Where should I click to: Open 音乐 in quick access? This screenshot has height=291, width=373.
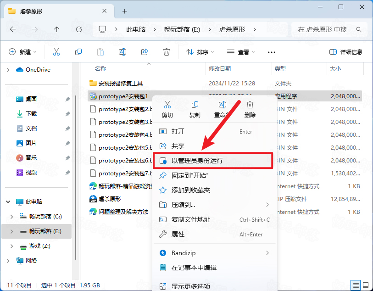tap(31, 157)
